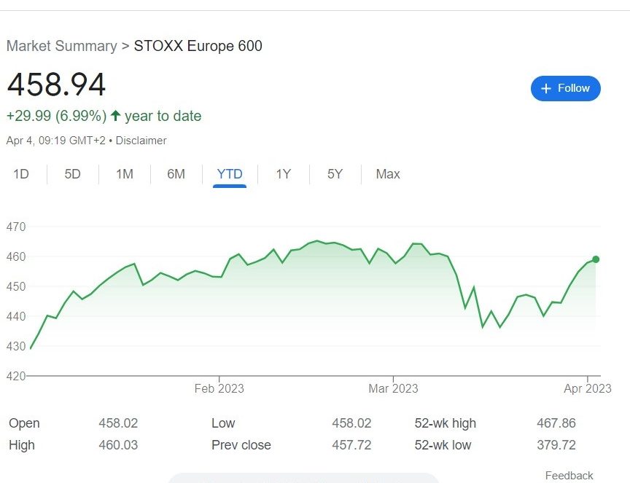Click the plus icon on Follow button
630x483 pixels.
[545, 88]
